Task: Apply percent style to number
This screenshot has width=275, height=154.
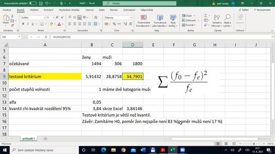Action: pyautogui.click(x=114, y=24)
